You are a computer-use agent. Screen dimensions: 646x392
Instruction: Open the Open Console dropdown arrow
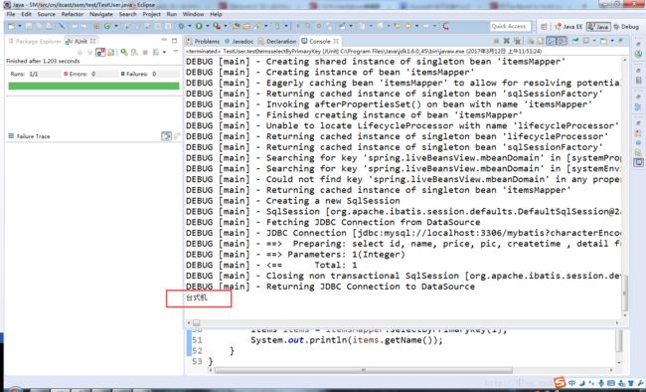pos(612,41)
